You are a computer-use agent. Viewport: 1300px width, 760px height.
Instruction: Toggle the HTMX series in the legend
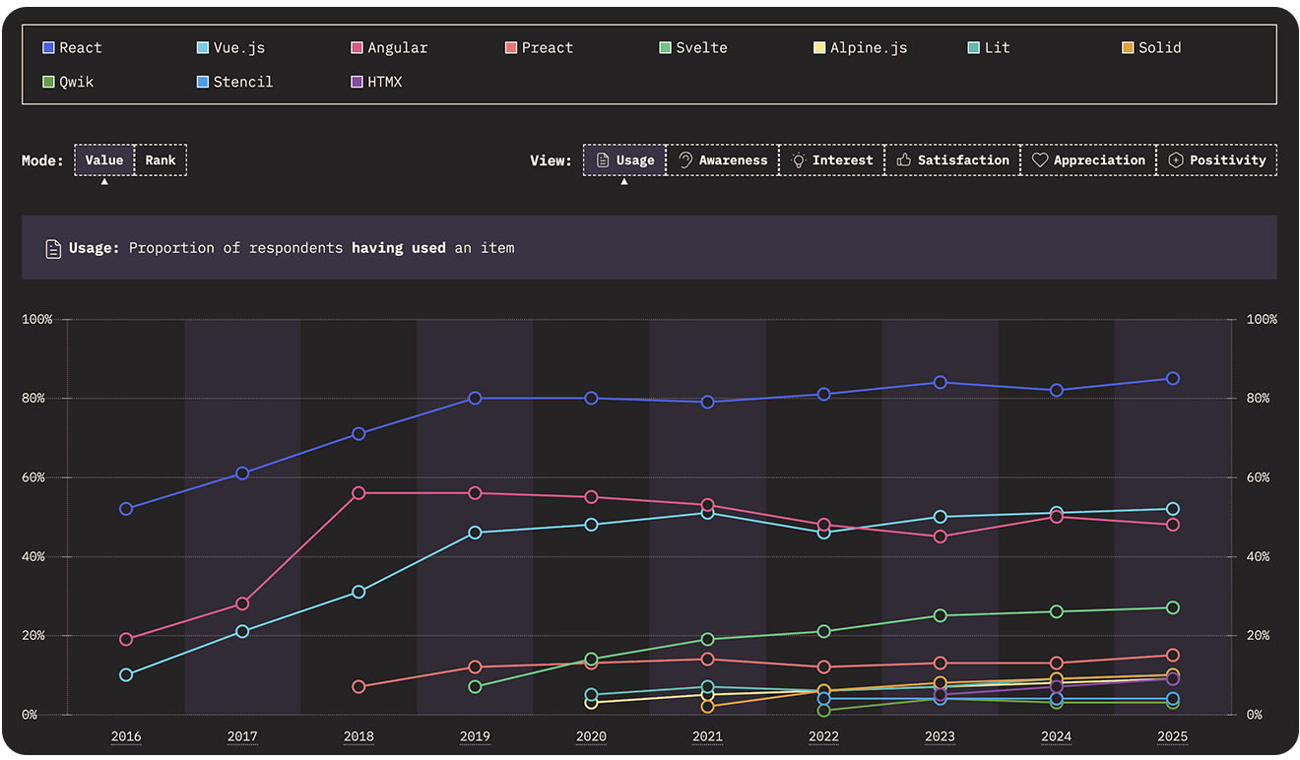pyautogui.click(x=377, y=82)
